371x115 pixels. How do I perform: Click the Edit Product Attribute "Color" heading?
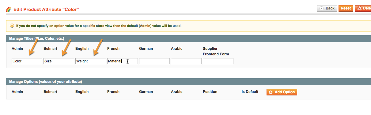(x=46, y=9)
